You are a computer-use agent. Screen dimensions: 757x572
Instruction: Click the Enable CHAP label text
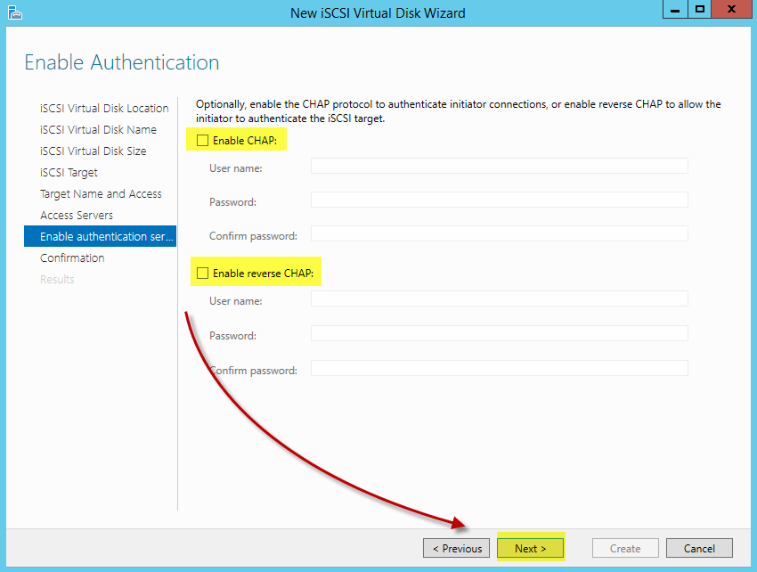point(245,141)
